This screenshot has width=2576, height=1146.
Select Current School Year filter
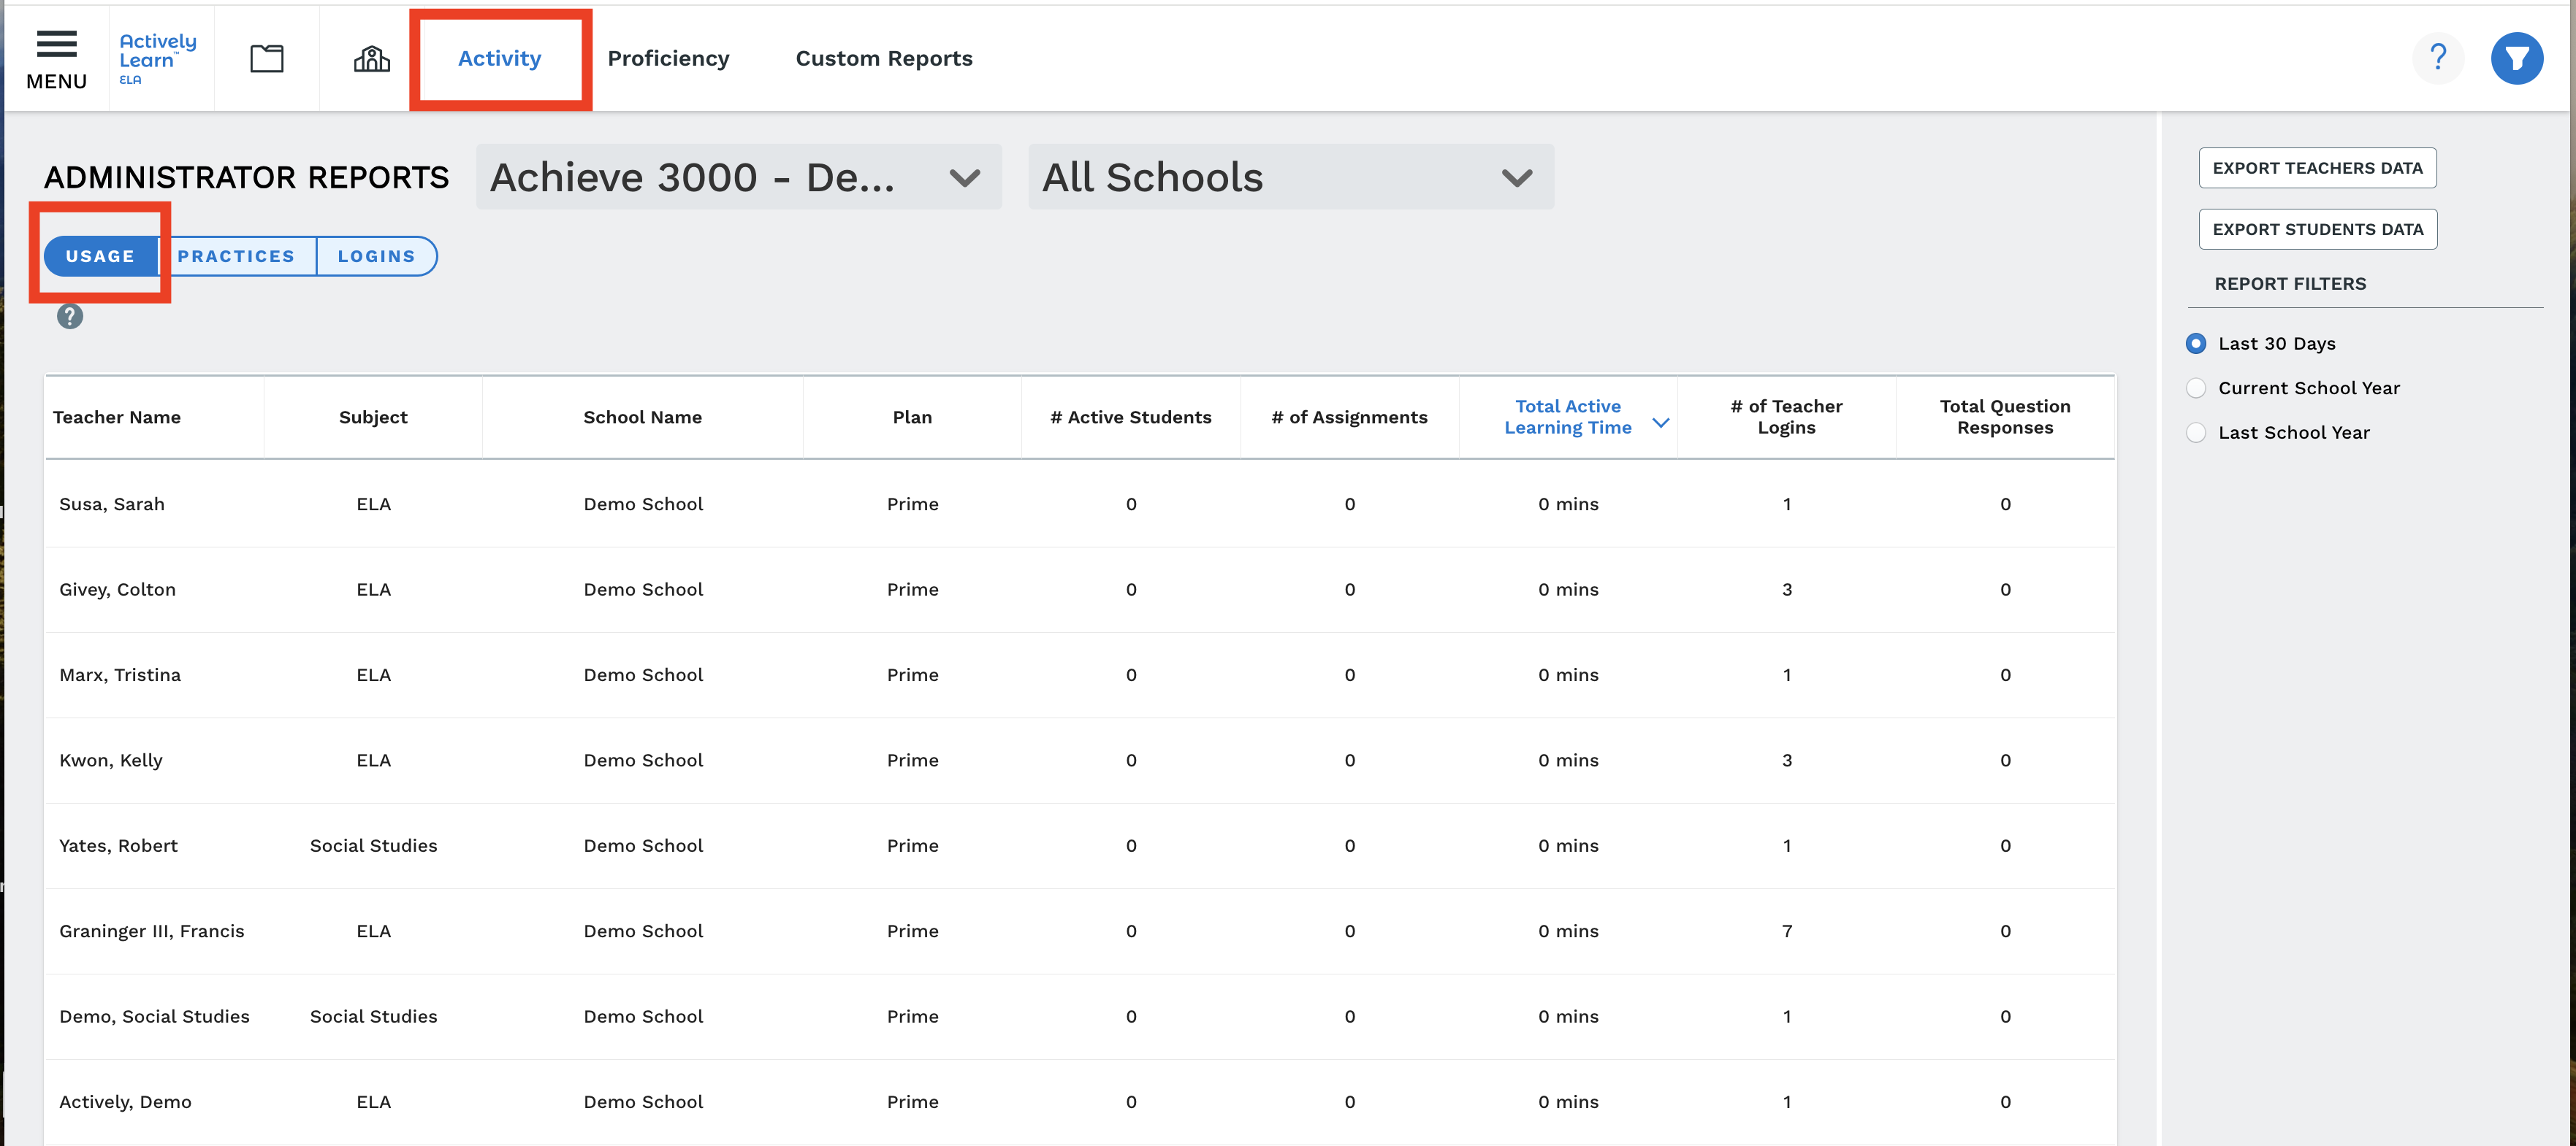pos(2196,388)
